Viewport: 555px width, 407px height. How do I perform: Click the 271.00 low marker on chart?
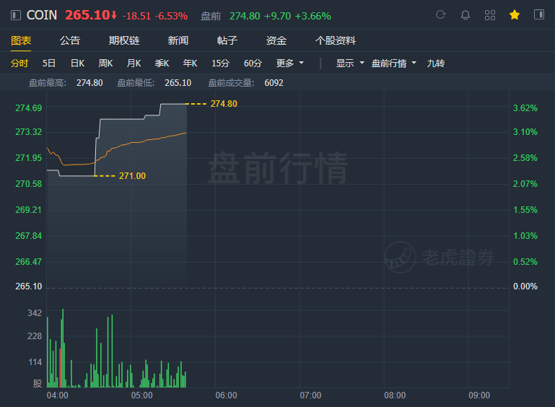point(132,176)
